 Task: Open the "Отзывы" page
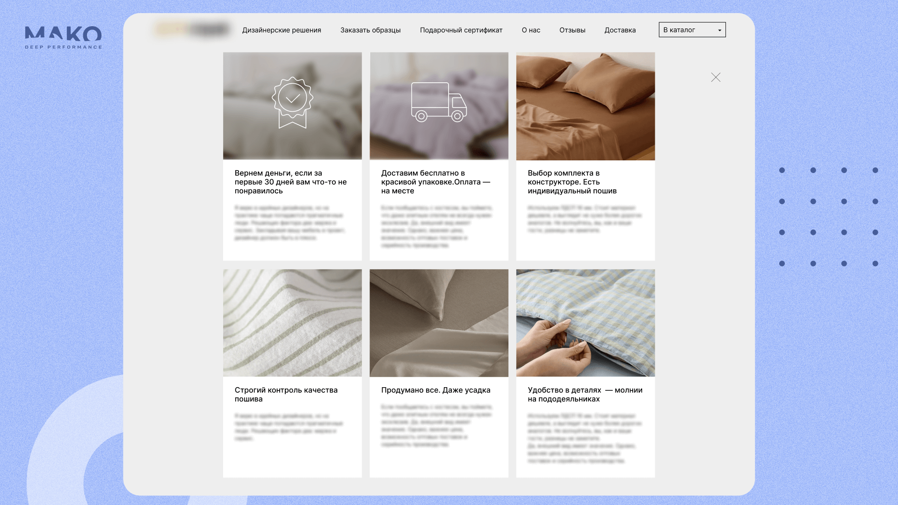pyautogui.click(x=572, y=30)
